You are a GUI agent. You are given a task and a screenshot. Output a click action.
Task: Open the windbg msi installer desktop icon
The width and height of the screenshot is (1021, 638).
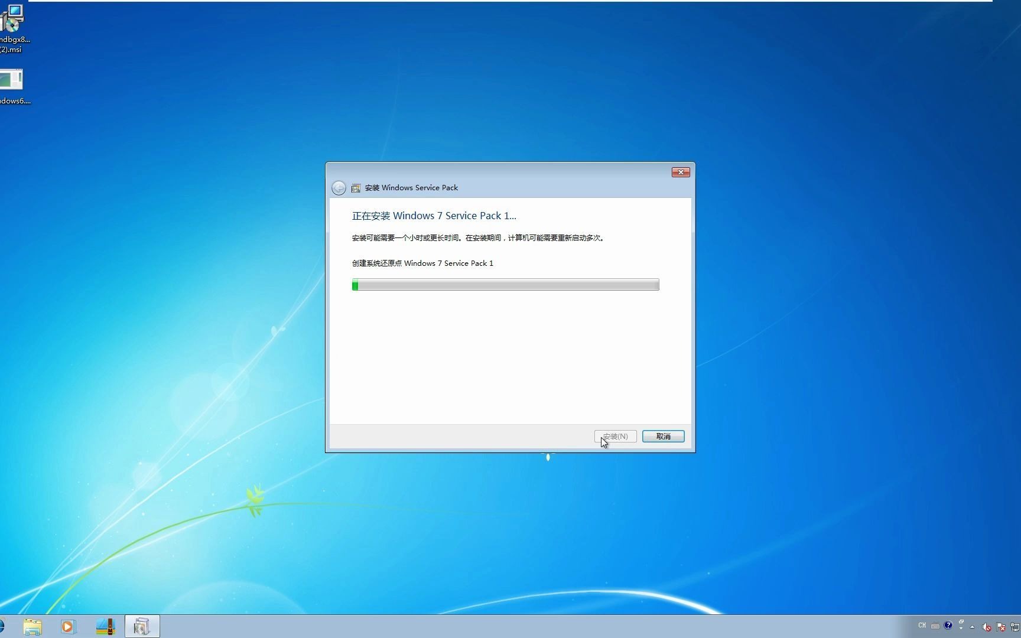point(13,28)
